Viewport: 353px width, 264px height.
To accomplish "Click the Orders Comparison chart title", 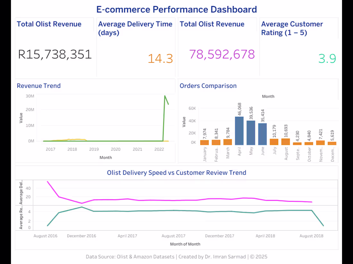I will pyautogui.click(x=208, y=86).
